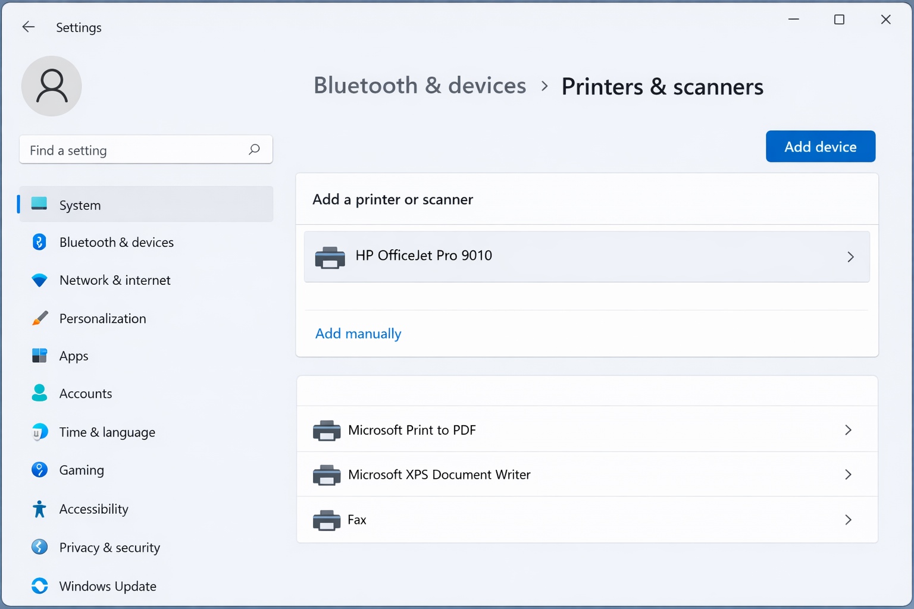The width and height of the screenshot is (914, 609).
Task: Click the Network & internet globe icon
Action: point(39,280)
